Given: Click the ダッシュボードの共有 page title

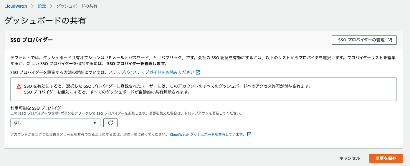Looking at the screenshot, I should click(45, 21).
